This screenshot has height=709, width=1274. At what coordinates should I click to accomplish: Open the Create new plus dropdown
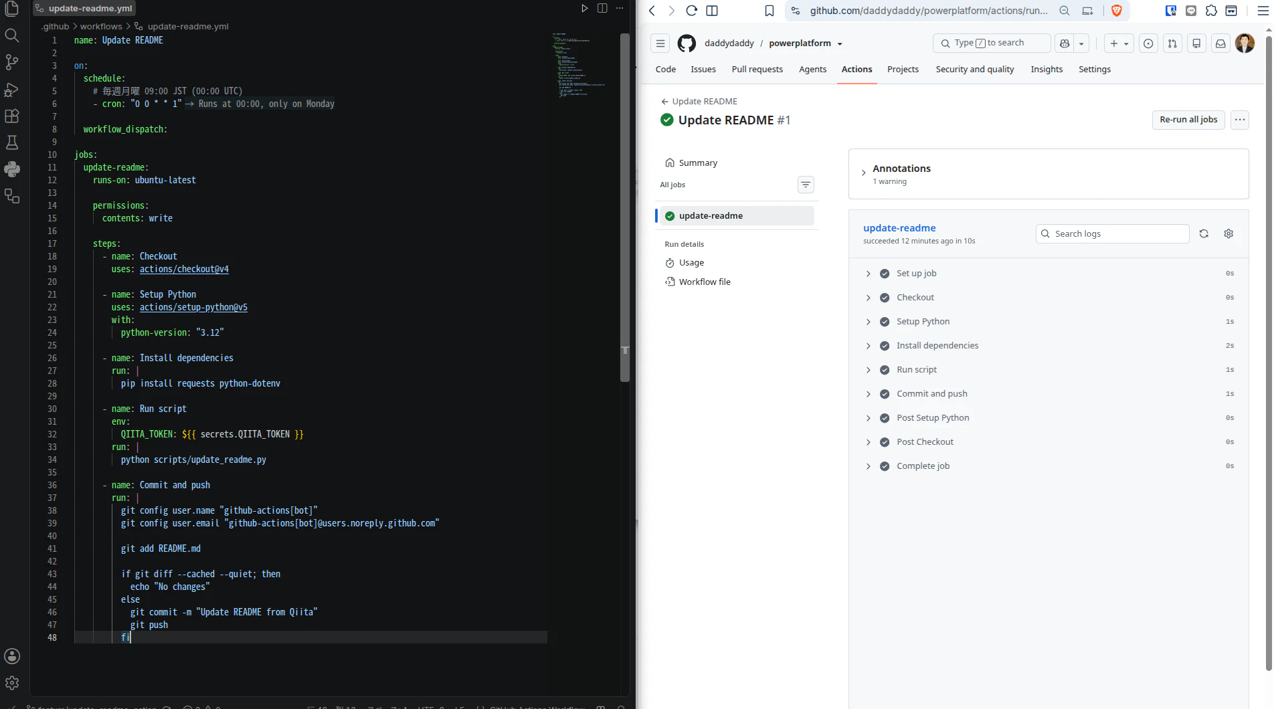click(x=1119, y=43)
